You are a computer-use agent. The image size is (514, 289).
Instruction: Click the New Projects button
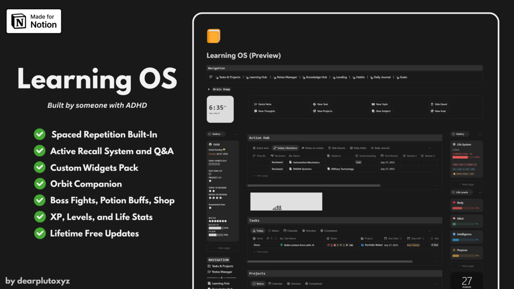pos(323,111)
